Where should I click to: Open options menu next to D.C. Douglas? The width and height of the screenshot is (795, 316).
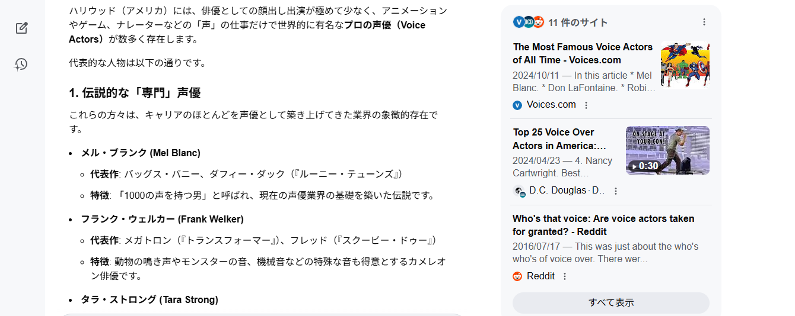(x=616, y=191)
